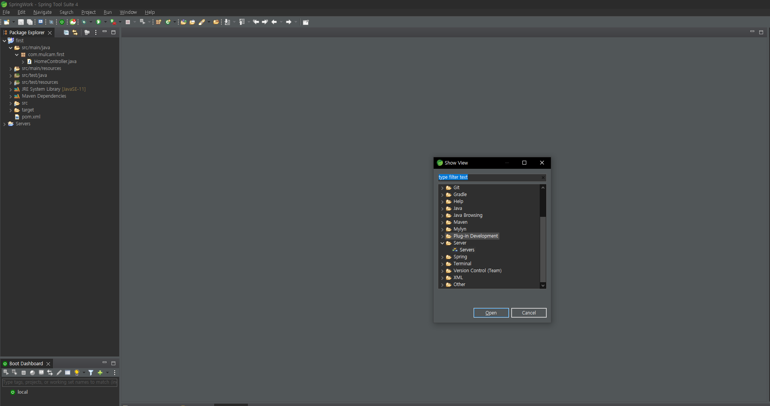Click the Debug bug icon in toolbar
The width and height of the screenshot is (770, 406).
pyautogui.click(x=84, y=22)
